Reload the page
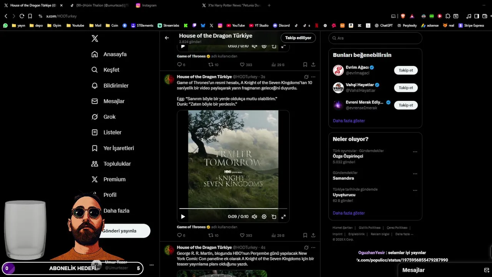Viewport: 492px width, 277px height. point(22,16)
